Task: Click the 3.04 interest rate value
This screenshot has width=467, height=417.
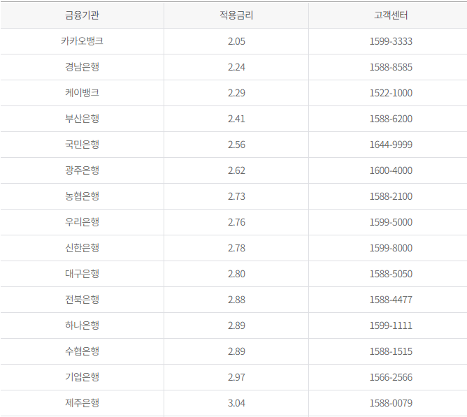Action: click(x=236, y=403)
